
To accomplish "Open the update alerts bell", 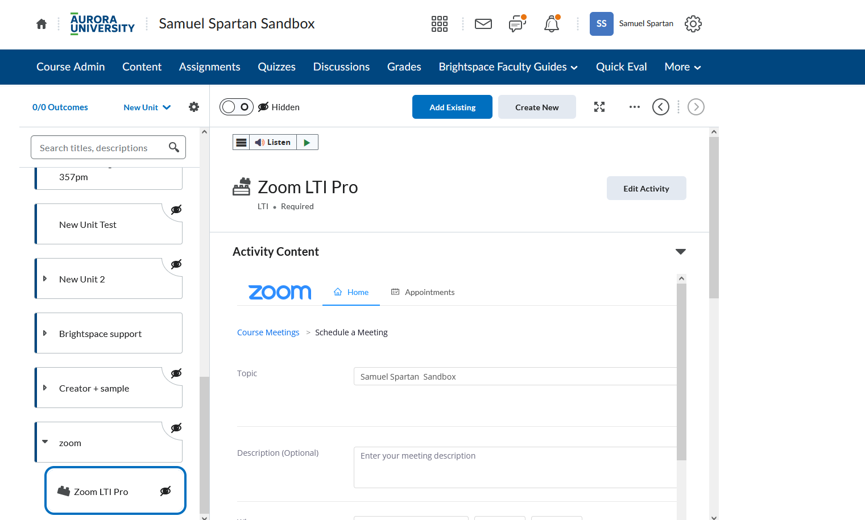I will pyautogui.click(x=552, y=24).
